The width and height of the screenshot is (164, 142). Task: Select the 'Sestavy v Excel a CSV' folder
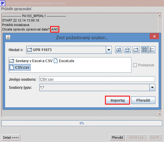pos(31,61)
